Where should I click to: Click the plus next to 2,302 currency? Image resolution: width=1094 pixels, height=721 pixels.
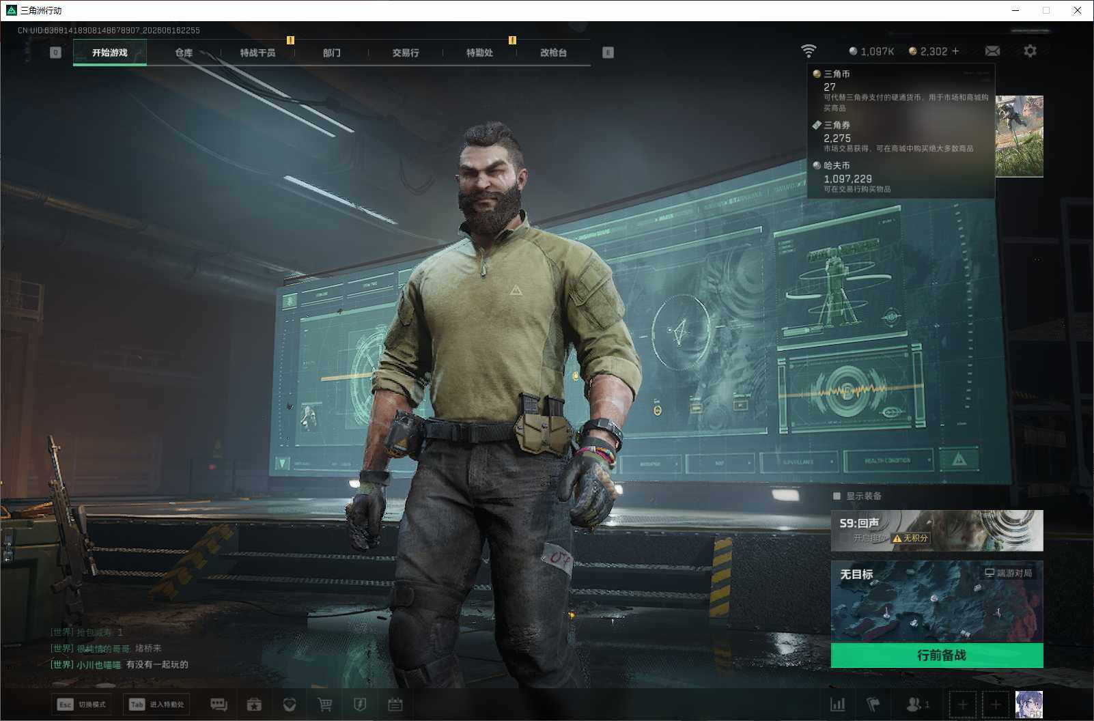[x=955, y=51]
